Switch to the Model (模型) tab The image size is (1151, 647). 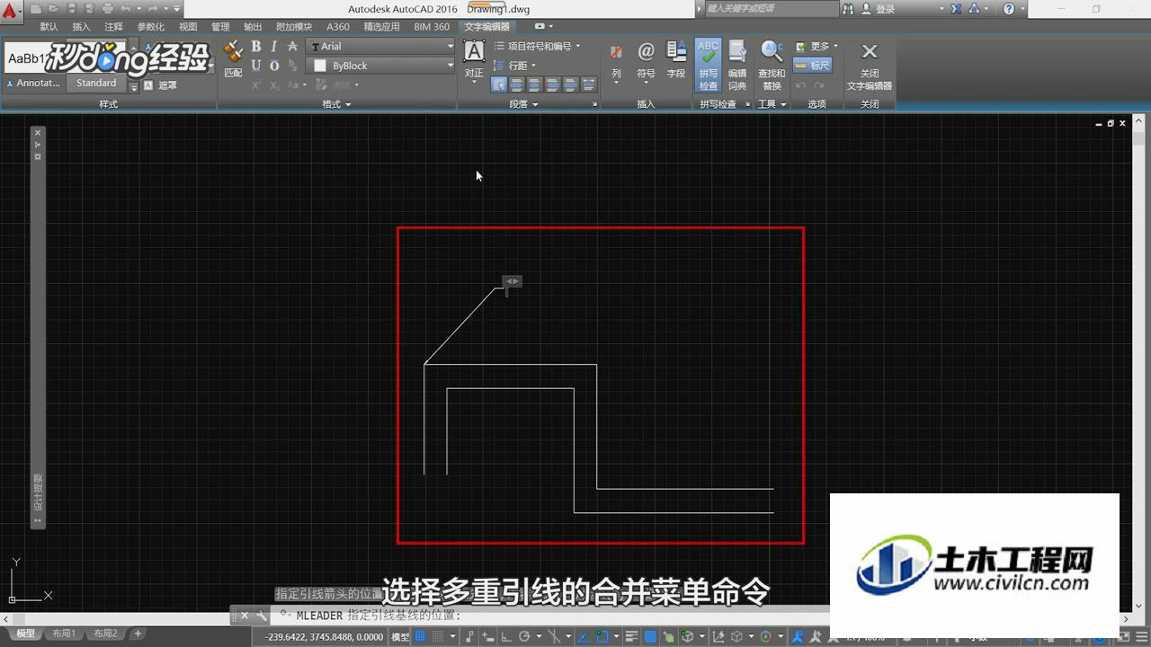25,634
